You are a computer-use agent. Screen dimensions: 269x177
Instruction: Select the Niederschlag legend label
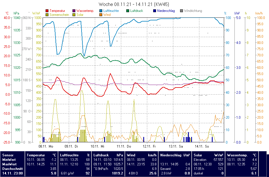tap(166, 11)
